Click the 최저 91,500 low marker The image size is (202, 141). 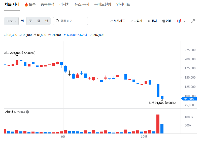162,103
